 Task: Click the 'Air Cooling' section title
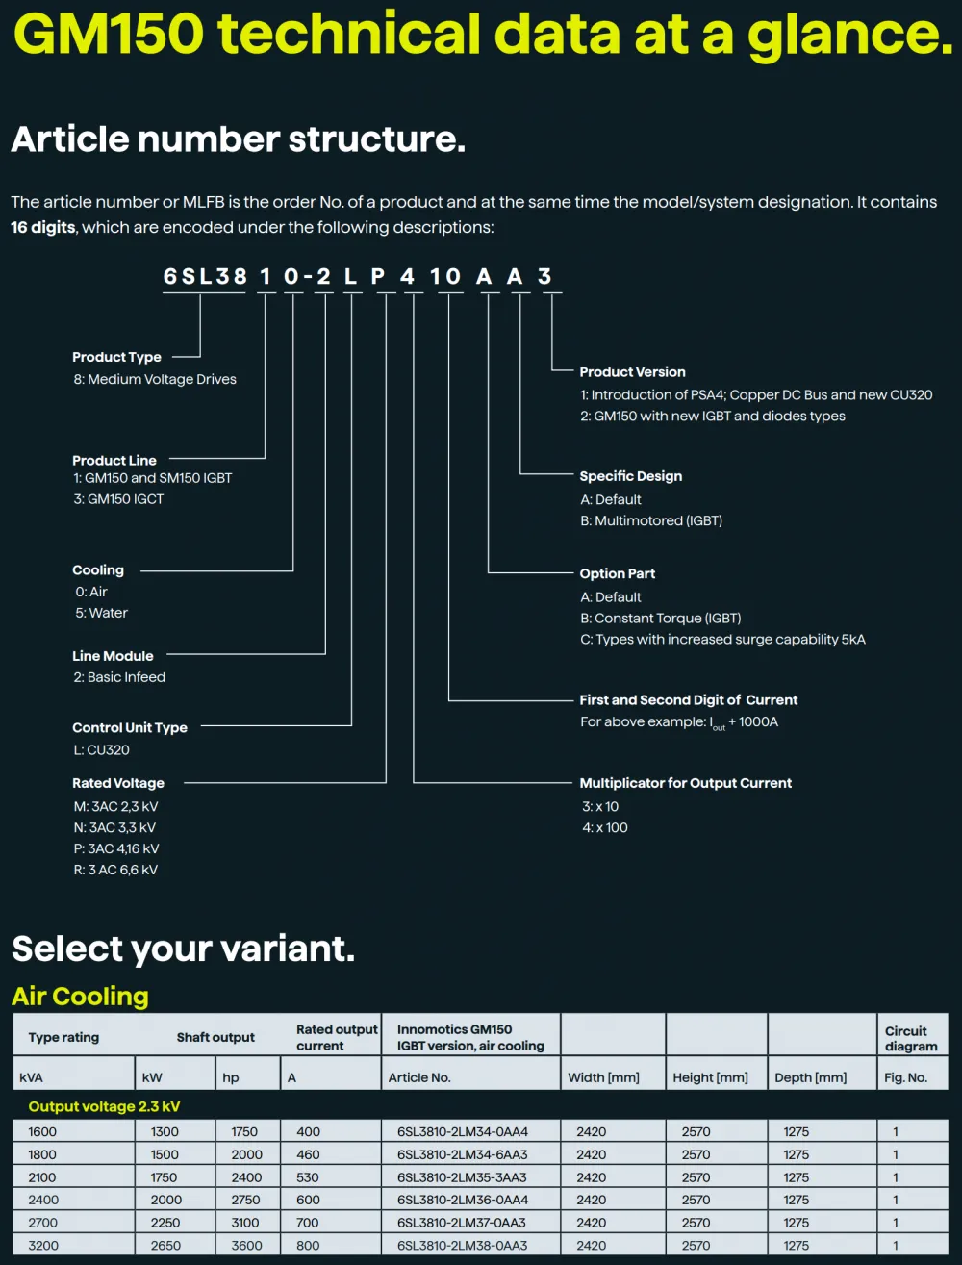(81, 997)
